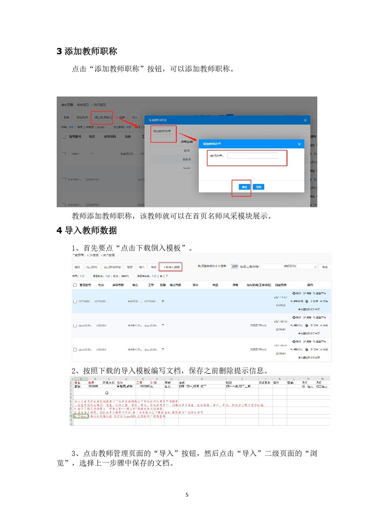Click the blue 确定 confirm button
This screenshot has width=374, height=529.
pyautogui.click(x=244, y=187)
